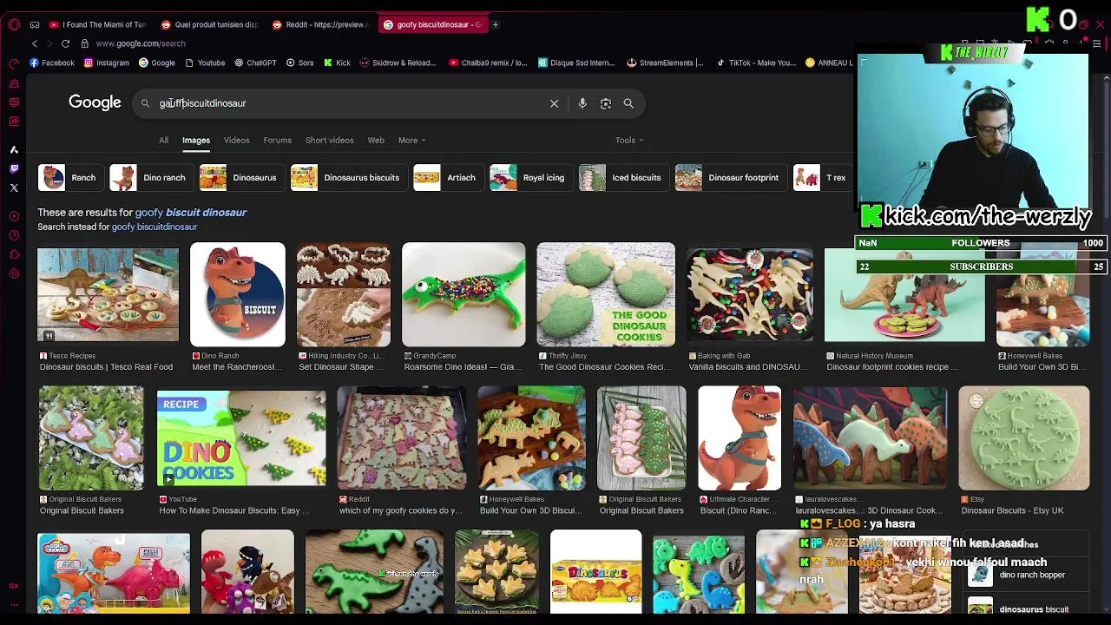The width and height of the screenshot is (1111, 625).
Task: Open X (Twitter) in the sidebar
Action: (14, 187)
